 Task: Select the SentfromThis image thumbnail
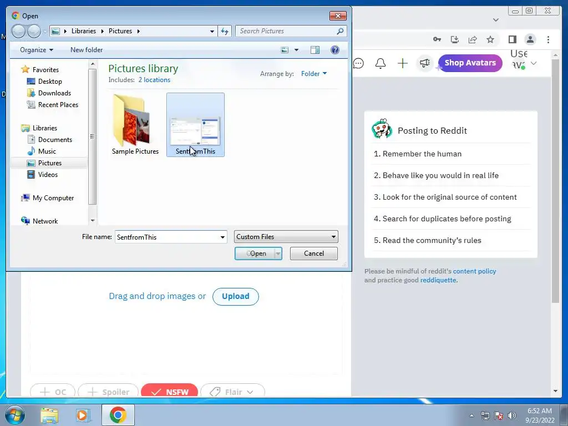click(x=195, y=125)
